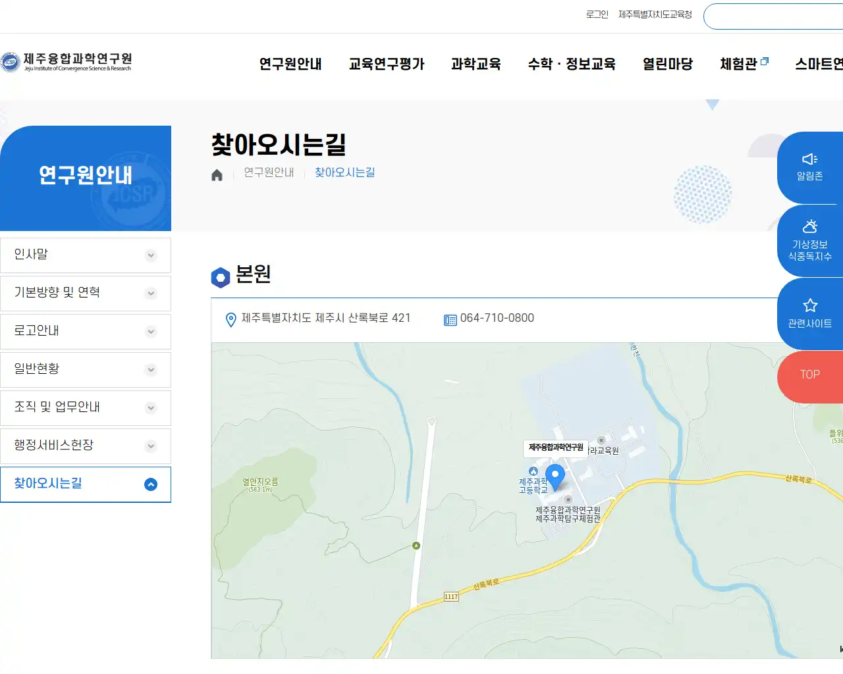Open the 열린마당 top menu
The height and width of the screenshot is (674, 843).
coord(668,64)
